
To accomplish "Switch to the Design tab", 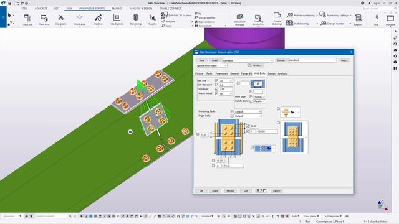I will [272, 73].
